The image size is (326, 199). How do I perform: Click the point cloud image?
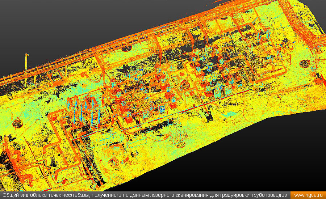tap(163, 96)
